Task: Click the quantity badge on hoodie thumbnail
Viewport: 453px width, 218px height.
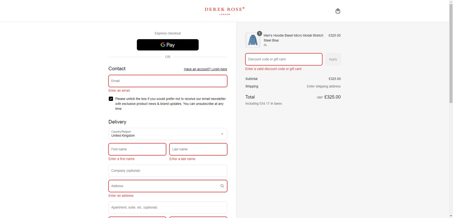Action: [x=259, y=33]
